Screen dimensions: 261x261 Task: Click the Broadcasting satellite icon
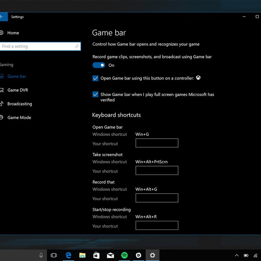pyautogui.click(x=1, y=104)
